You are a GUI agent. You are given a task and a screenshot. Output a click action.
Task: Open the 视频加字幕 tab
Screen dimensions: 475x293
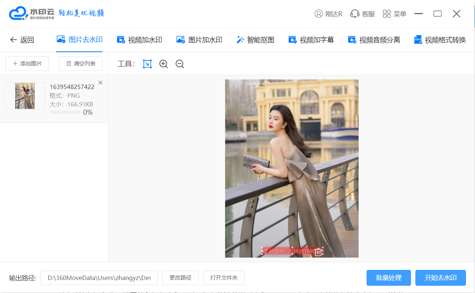coord(311,40)
